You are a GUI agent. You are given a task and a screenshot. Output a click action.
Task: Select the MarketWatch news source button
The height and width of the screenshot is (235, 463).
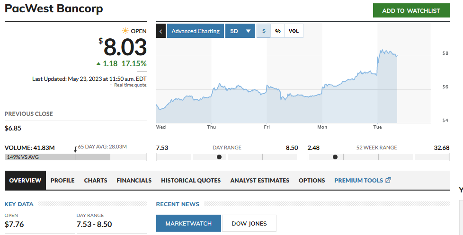(x=188, y=223)
